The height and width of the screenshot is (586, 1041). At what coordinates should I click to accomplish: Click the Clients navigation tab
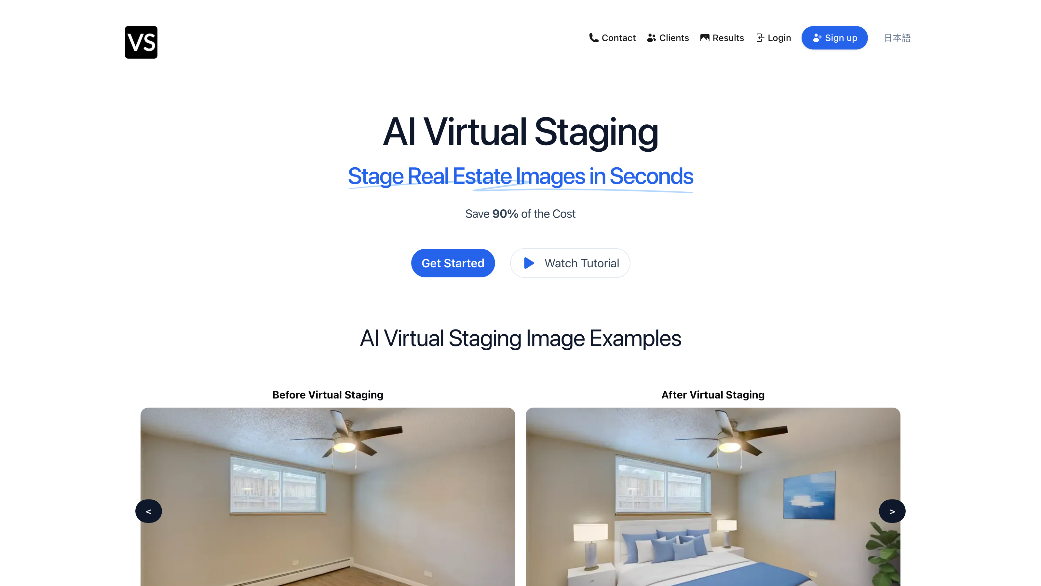(x=668, y=38)
